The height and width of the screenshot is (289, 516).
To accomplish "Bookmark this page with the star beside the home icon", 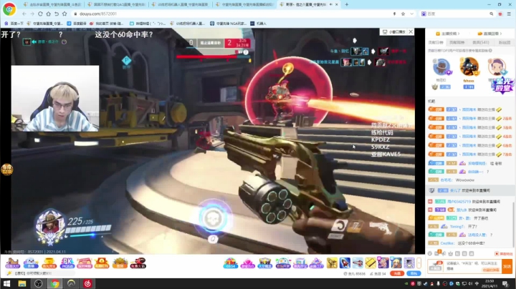I will 64,14.
